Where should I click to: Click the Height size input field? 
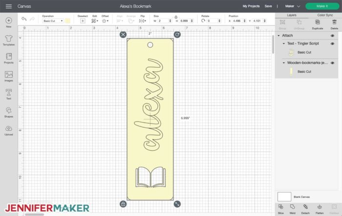pos(185,21)
